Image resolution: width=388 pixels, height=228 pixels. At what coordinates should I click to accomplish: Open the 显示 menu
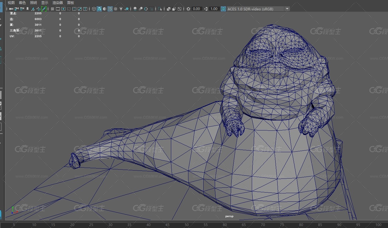(x=45, y=3)
